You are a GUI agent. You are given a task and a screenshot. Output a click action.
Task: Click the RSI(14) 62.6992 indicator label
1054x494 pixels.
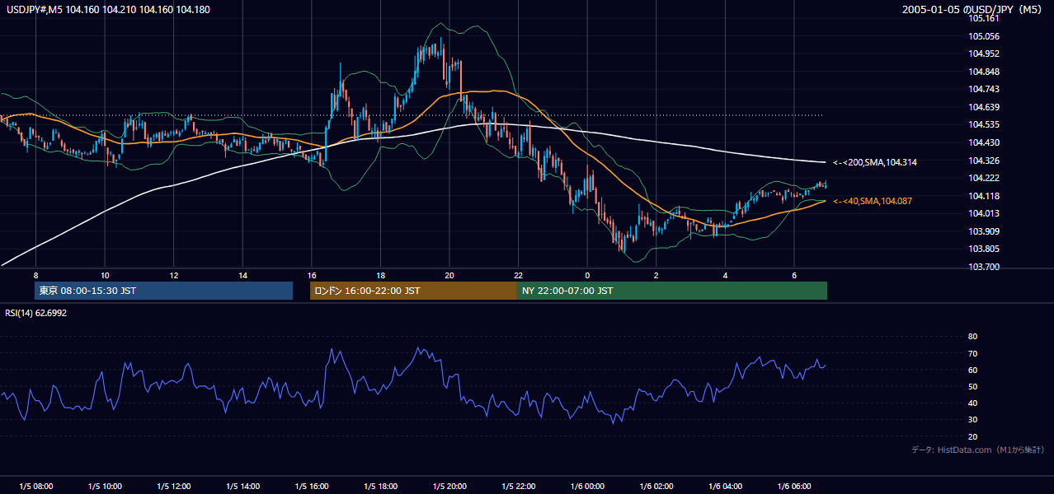(36, 313)
